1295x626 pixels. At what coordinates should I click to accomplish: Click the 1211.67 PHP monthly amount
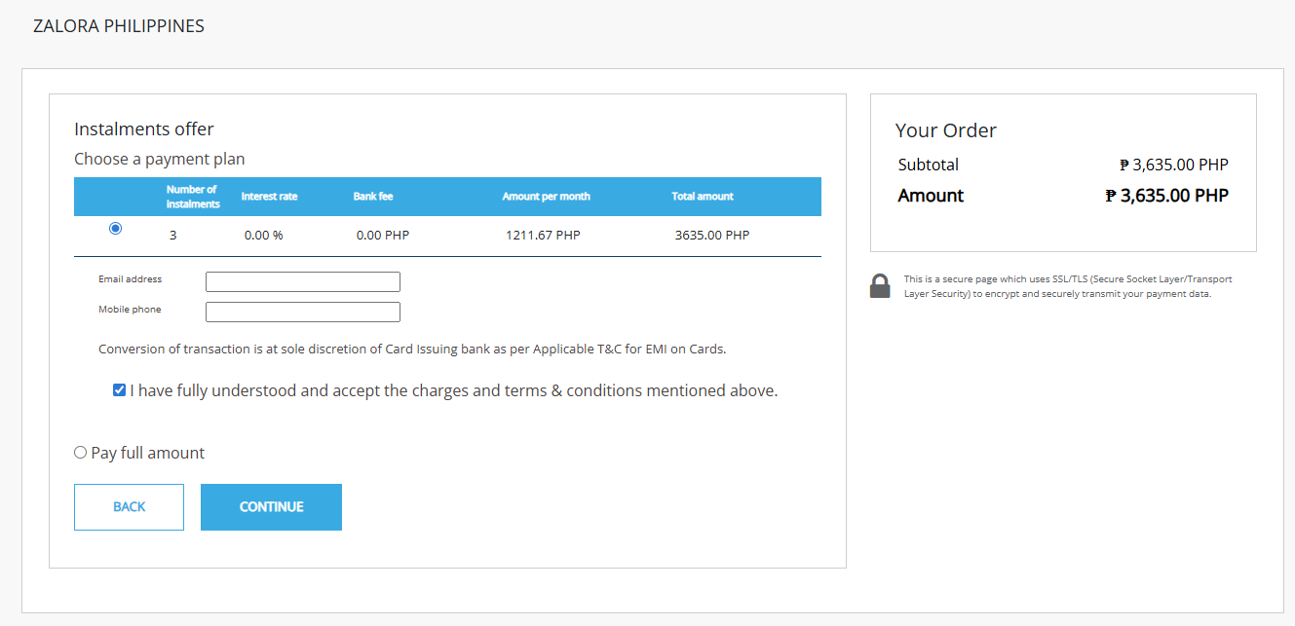[x=543, y=236]
